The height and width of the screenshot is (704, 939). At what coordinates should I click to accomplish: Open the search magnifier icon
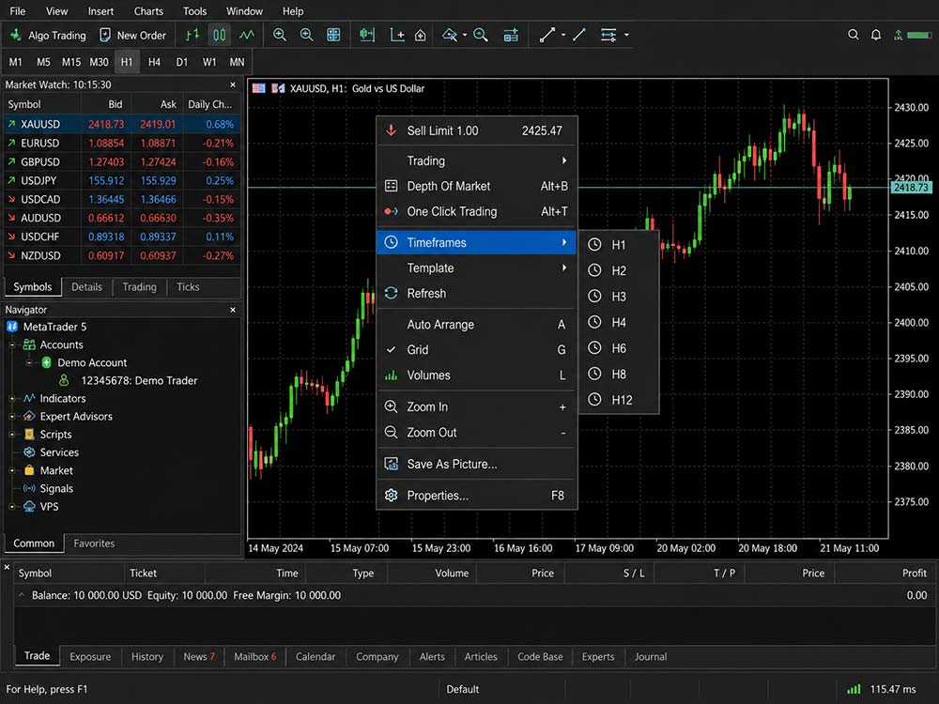pyautogui.click(x=854, y=35)
